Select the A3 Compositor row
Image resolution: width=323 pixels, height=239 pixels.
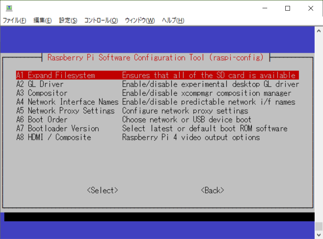(x=158, y=93)
